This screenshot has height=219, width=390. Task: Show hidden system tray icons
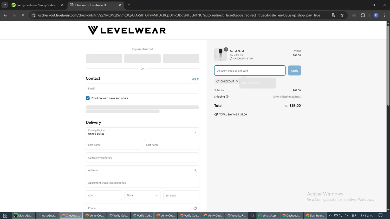pos(330,215)
